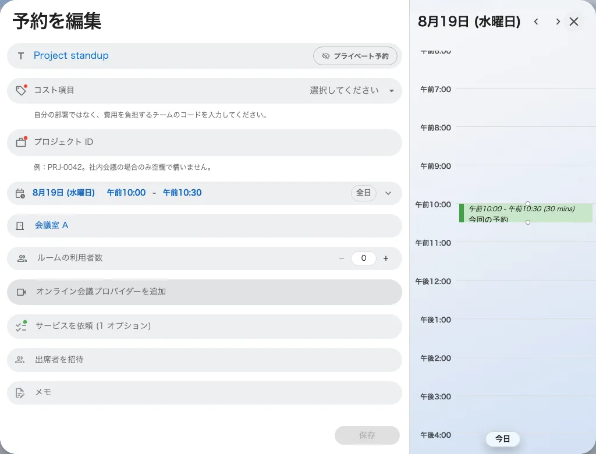Viewport: 596px width, 454px height.
Task: Expand date row options chevron
Action: point(388,193)
